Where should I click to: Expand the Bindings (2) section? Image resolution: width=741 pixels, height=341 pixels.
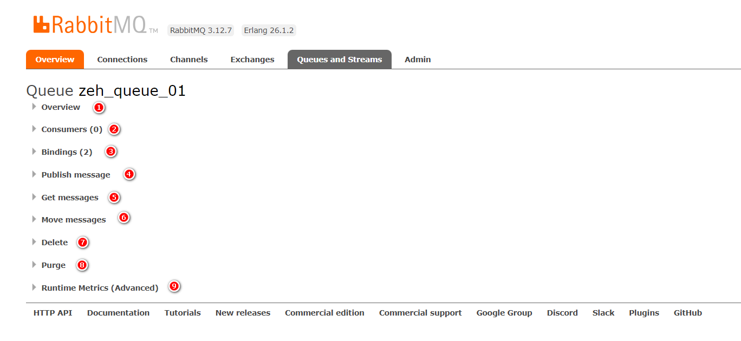pos(67,152)
